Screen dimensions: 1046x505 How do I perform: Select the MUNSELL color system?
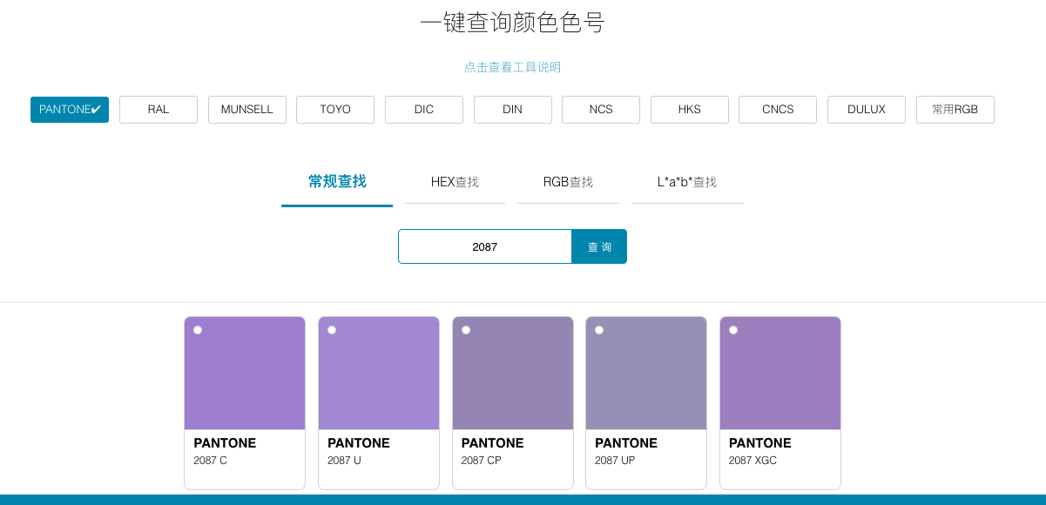(x=246, y=109)
